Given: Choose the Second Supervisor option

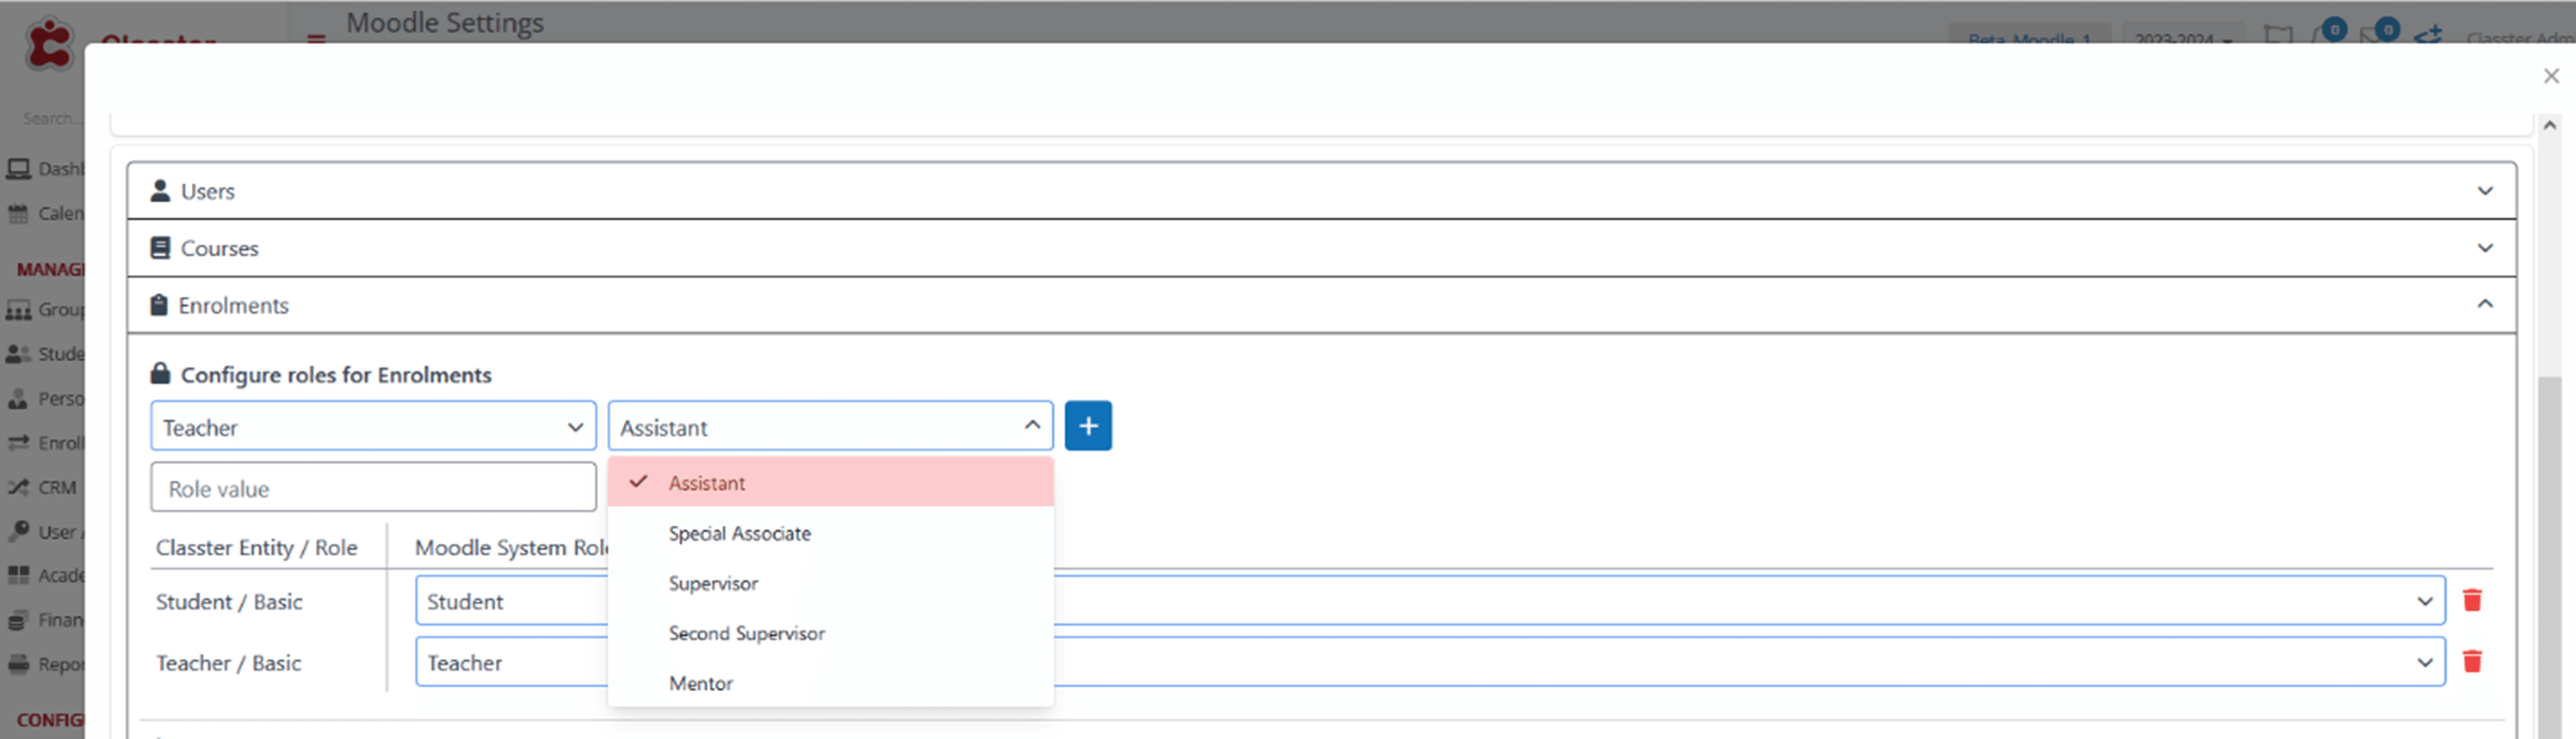Looking at the screenshot, I should (x=830, y=633).
